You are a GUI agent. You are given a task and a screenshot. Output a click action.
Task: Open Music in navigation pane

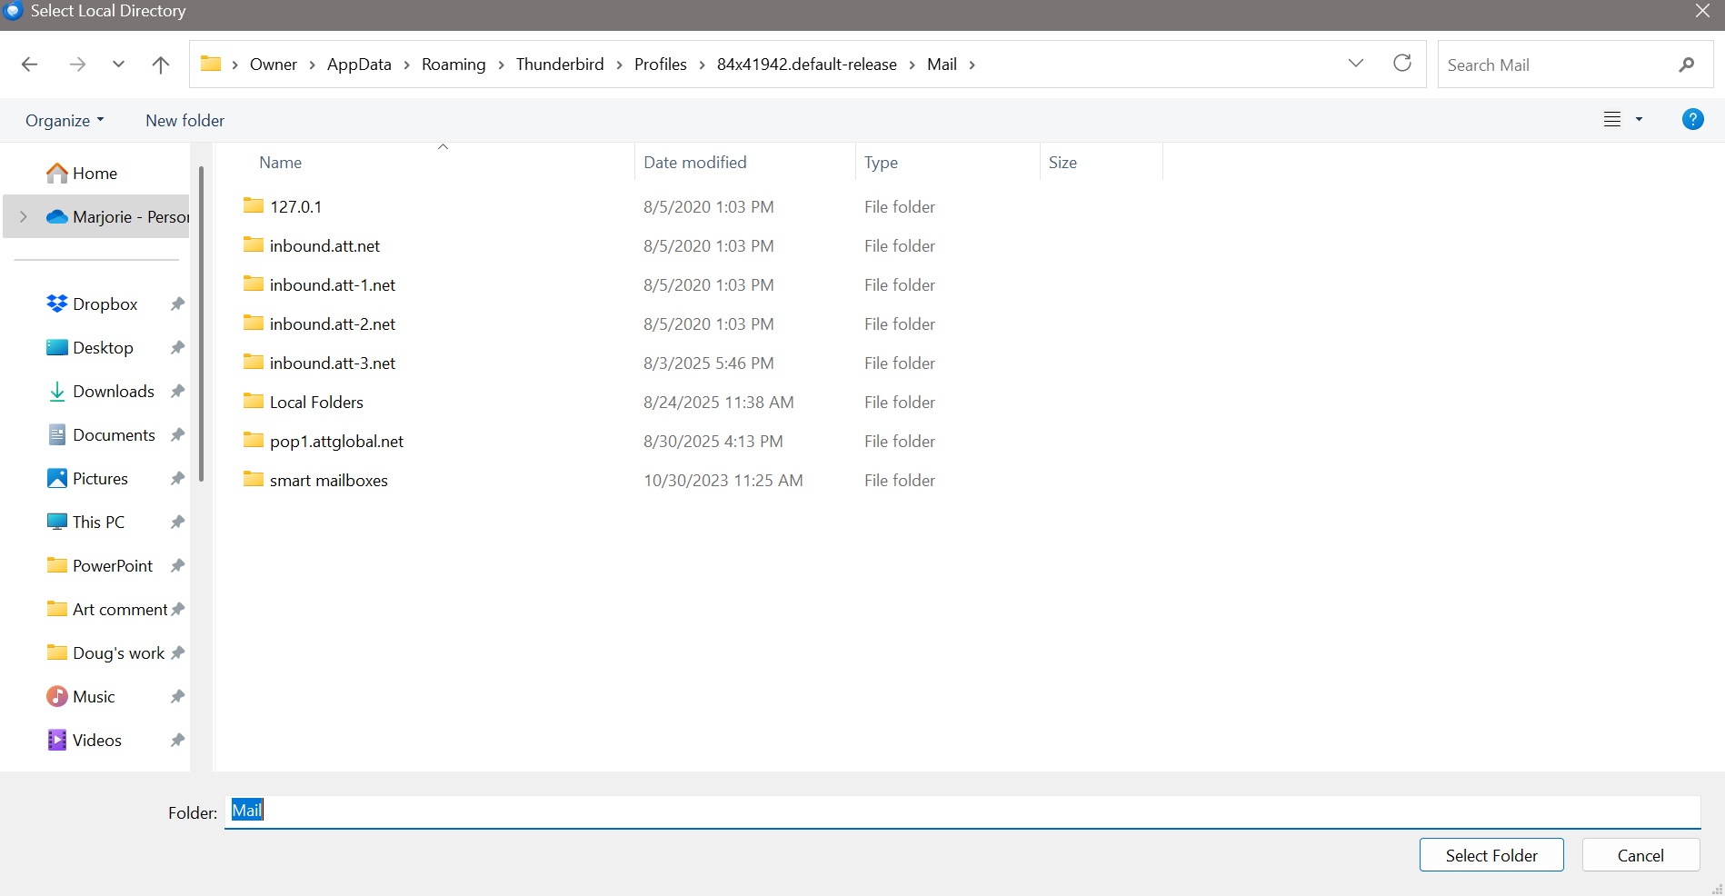tap(94, 696)
